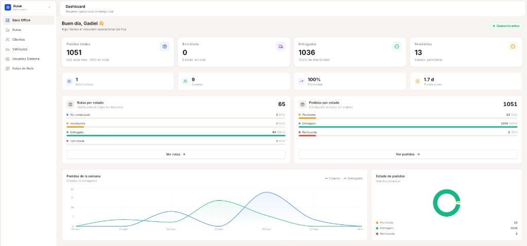Click the Pendientes warning icon
The width and height of the screenshot is (527, 246).
[x=513, y=47]
